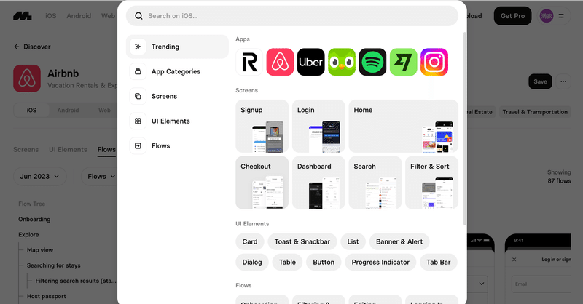Click the Airbnb logo beside app title
Screen dimensions: 583x304
click(27, 79)
